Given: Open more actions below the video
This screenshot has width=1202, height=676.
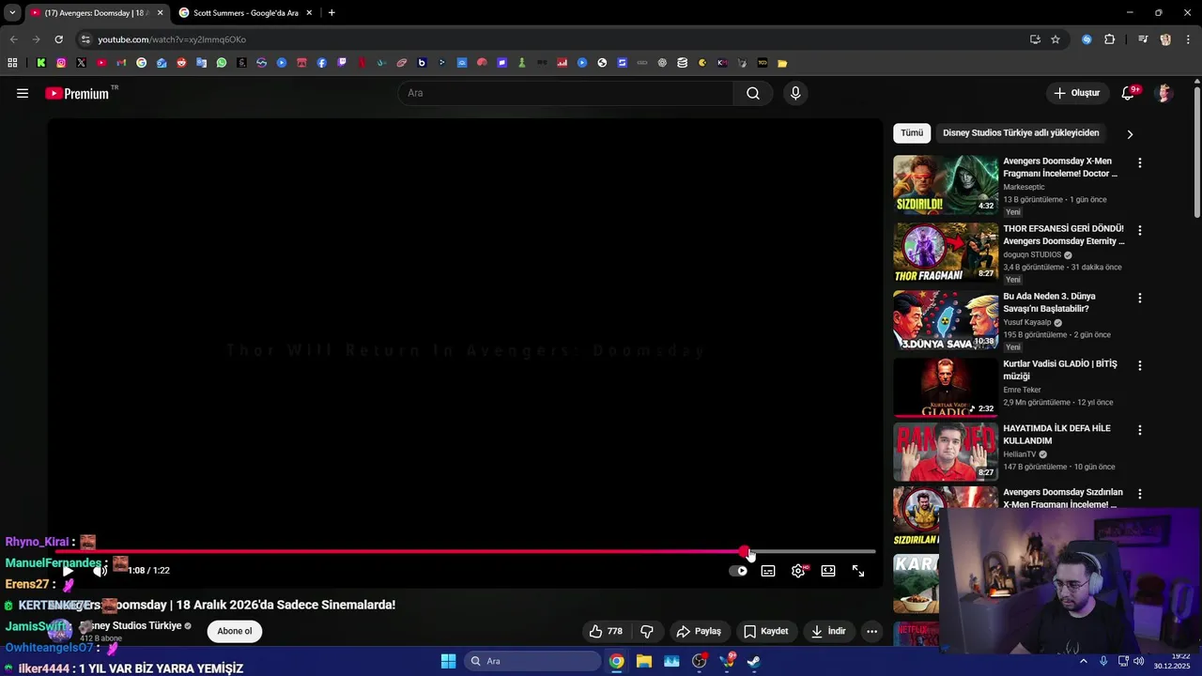Looking at the screenshot, I should click(x=871, y=631).
